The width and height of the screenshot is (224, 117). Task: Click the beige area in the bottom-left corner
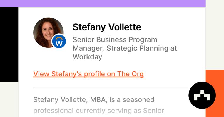tap(9, 99)
